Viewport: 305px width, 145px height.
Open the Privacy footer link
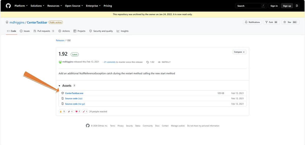(x=120, y=126)
